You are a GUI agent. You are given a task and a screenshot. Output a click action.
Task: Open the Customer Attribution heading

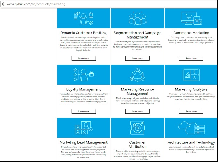tap(137, 145)
